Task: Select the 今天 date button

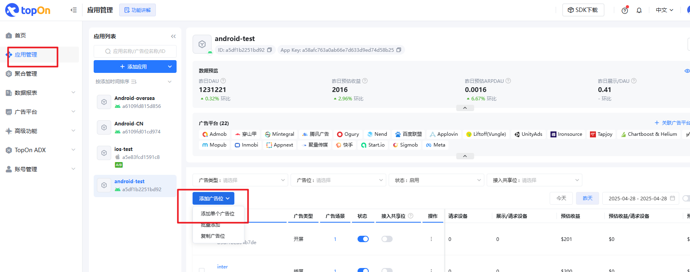Action: click(561, 198)
